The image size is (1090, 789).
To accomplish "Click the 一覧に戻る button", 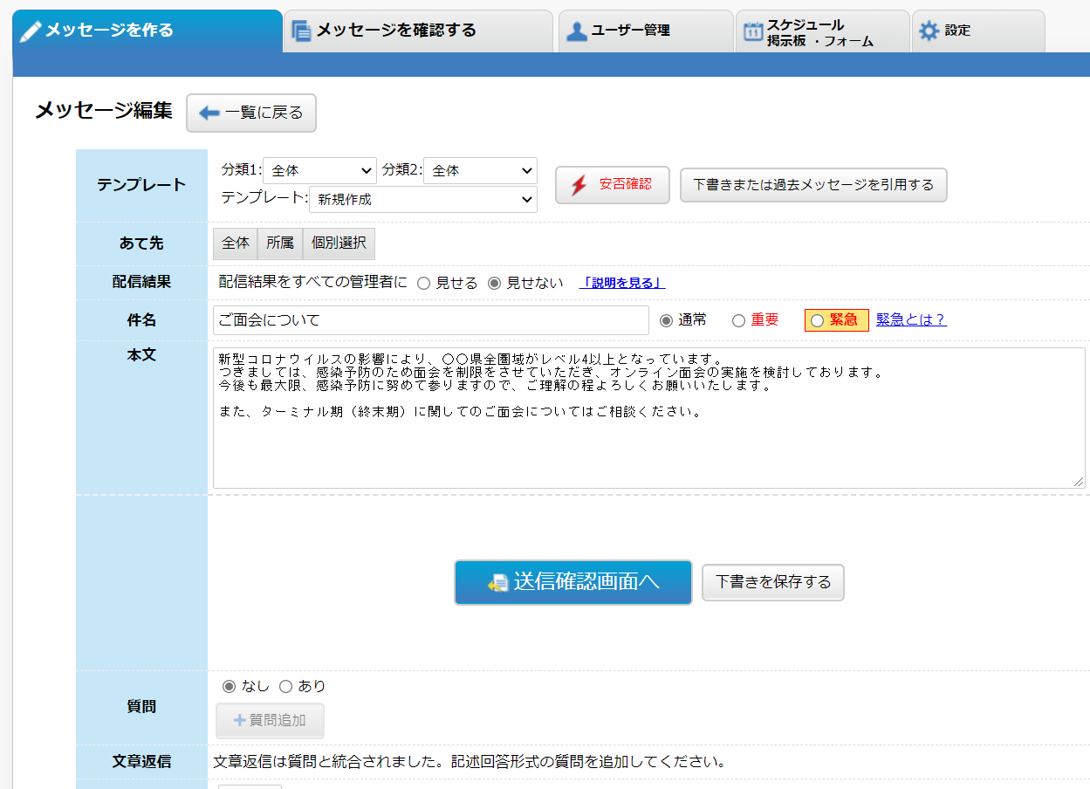I will pos(251,113).
